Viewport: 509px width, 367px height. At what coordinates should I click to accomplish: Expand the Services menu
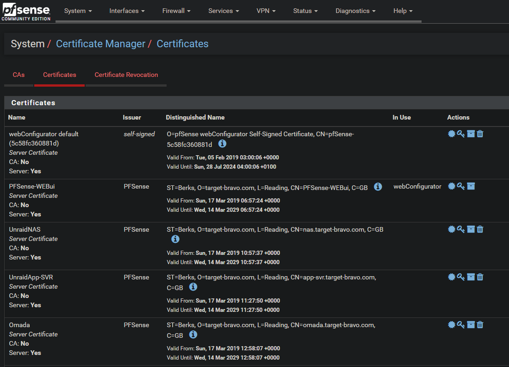pos(223,11)
